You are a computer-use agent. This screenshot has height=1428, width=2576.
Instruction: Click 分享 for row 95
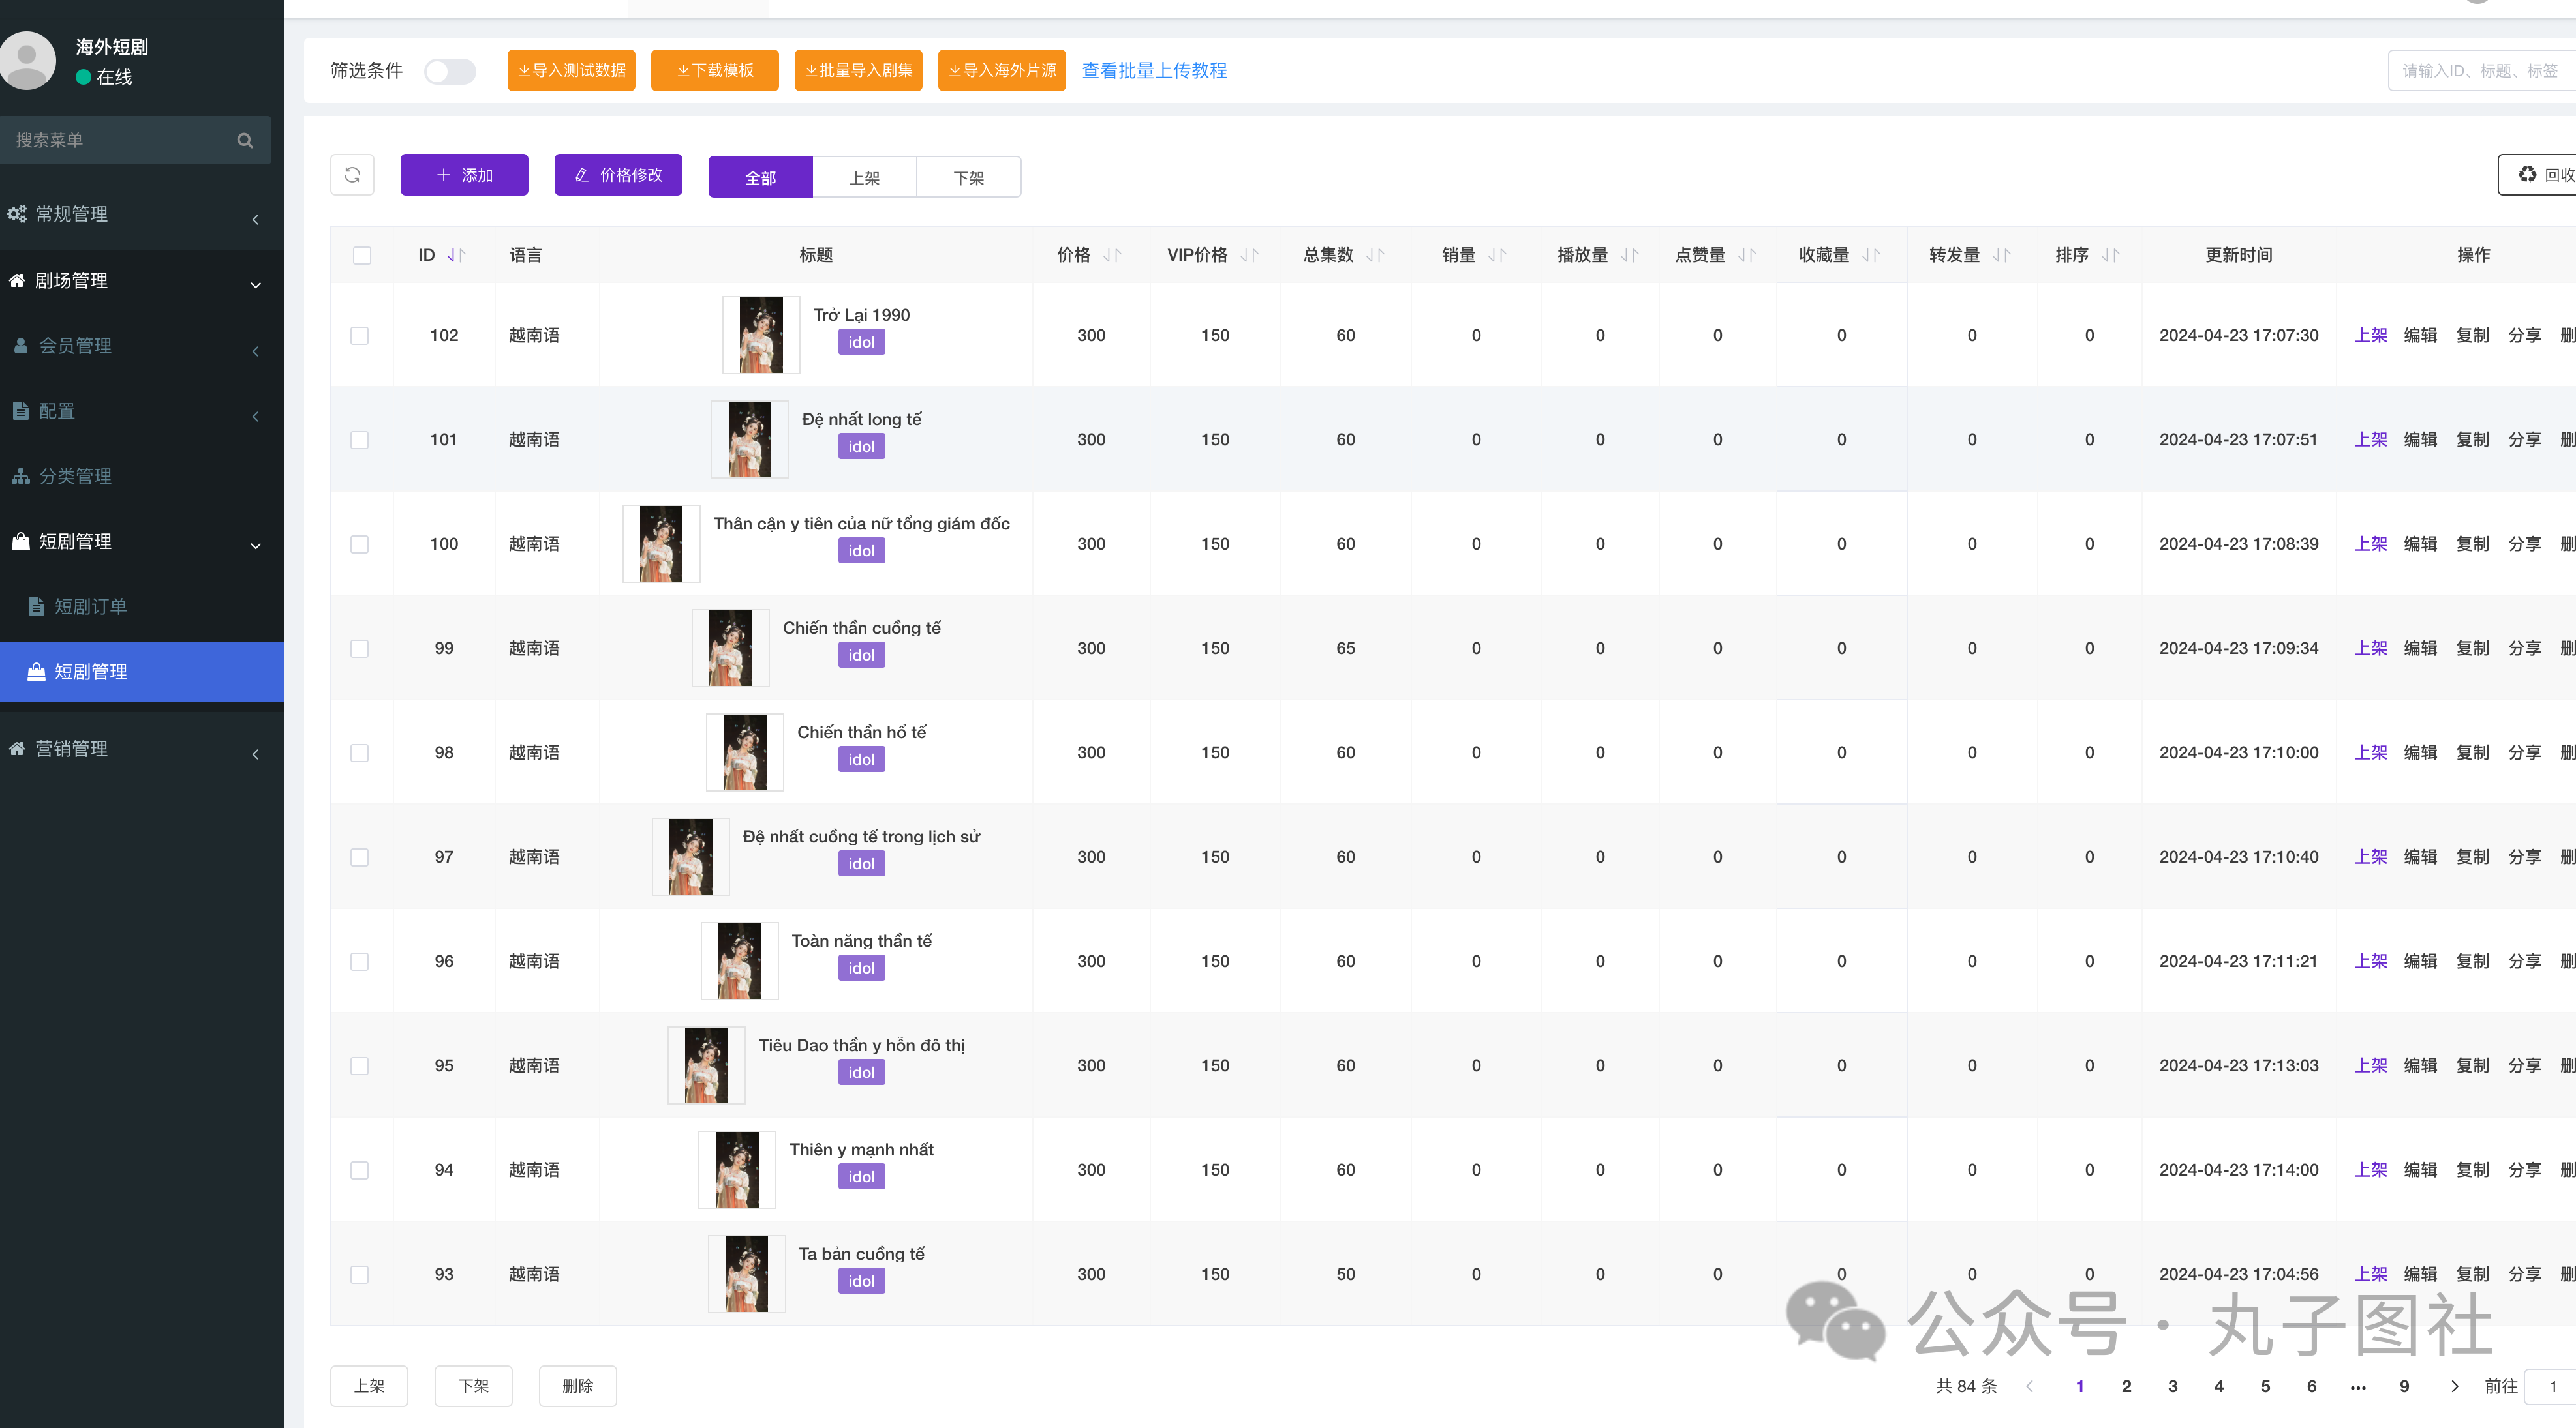tap(2524, 1066)
